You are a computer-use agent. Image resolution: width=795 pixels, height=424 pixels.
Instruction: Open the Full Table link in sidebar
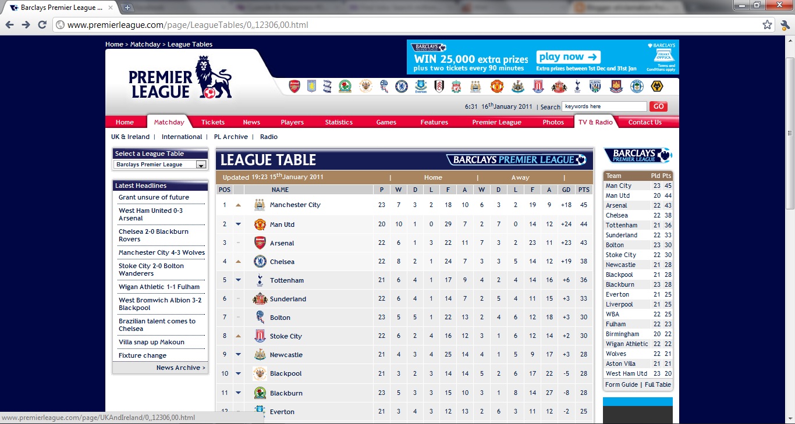(x=658, y=384)
